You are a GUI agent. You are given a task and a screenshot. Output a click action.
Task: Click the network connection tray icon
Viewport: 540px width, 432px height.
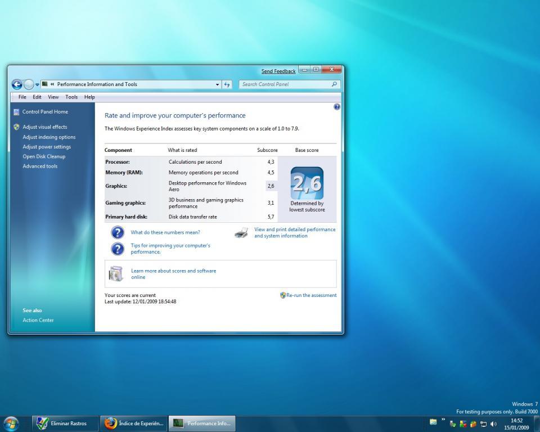pos(484,424)
